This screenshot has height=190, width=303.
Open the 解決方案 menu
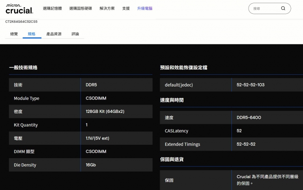(x=107, y=9)
